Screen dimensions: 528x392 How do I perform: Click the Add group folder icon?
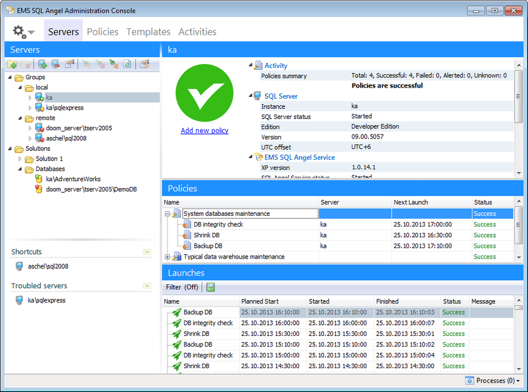pos(12,64)
